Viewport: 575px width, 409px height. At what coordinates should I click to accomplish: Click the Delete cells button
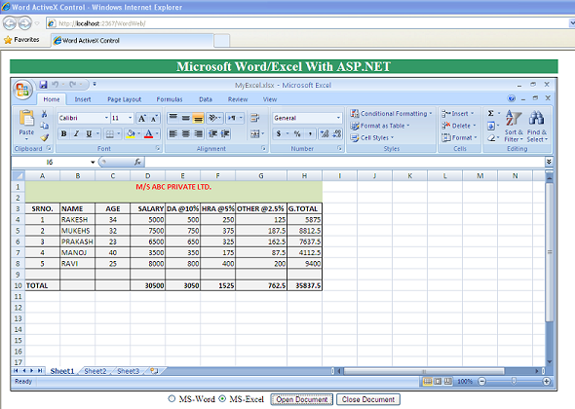tap(459, 126)
